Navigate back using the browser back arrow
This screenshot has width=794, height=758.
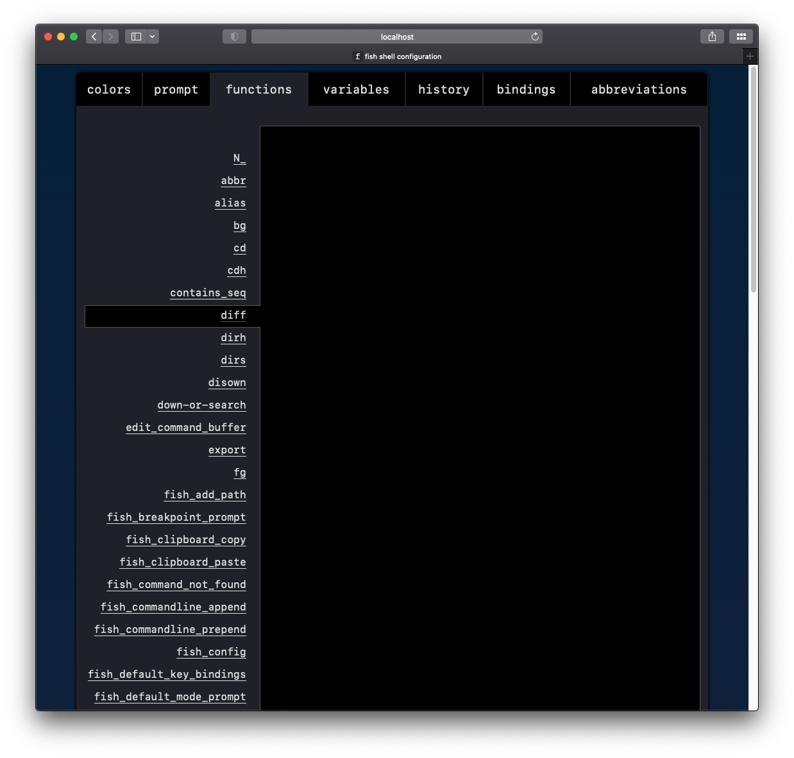pyautogui.click(x=94, y=37)
